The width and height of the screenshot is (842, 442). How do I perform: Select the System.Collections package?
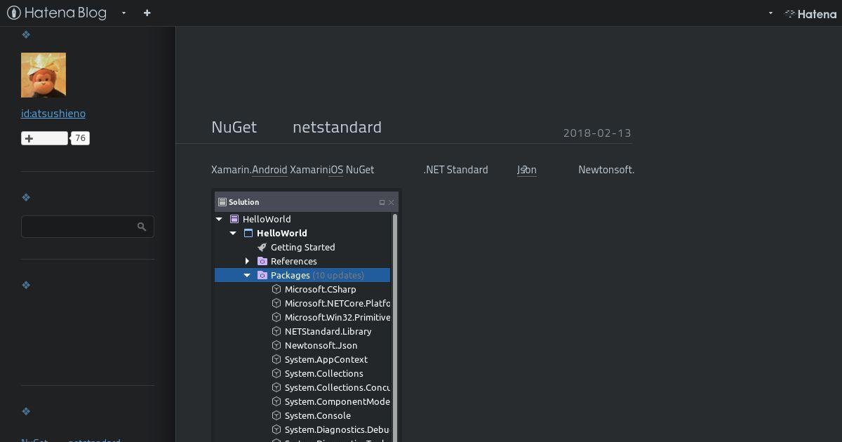tap(324, 373)
